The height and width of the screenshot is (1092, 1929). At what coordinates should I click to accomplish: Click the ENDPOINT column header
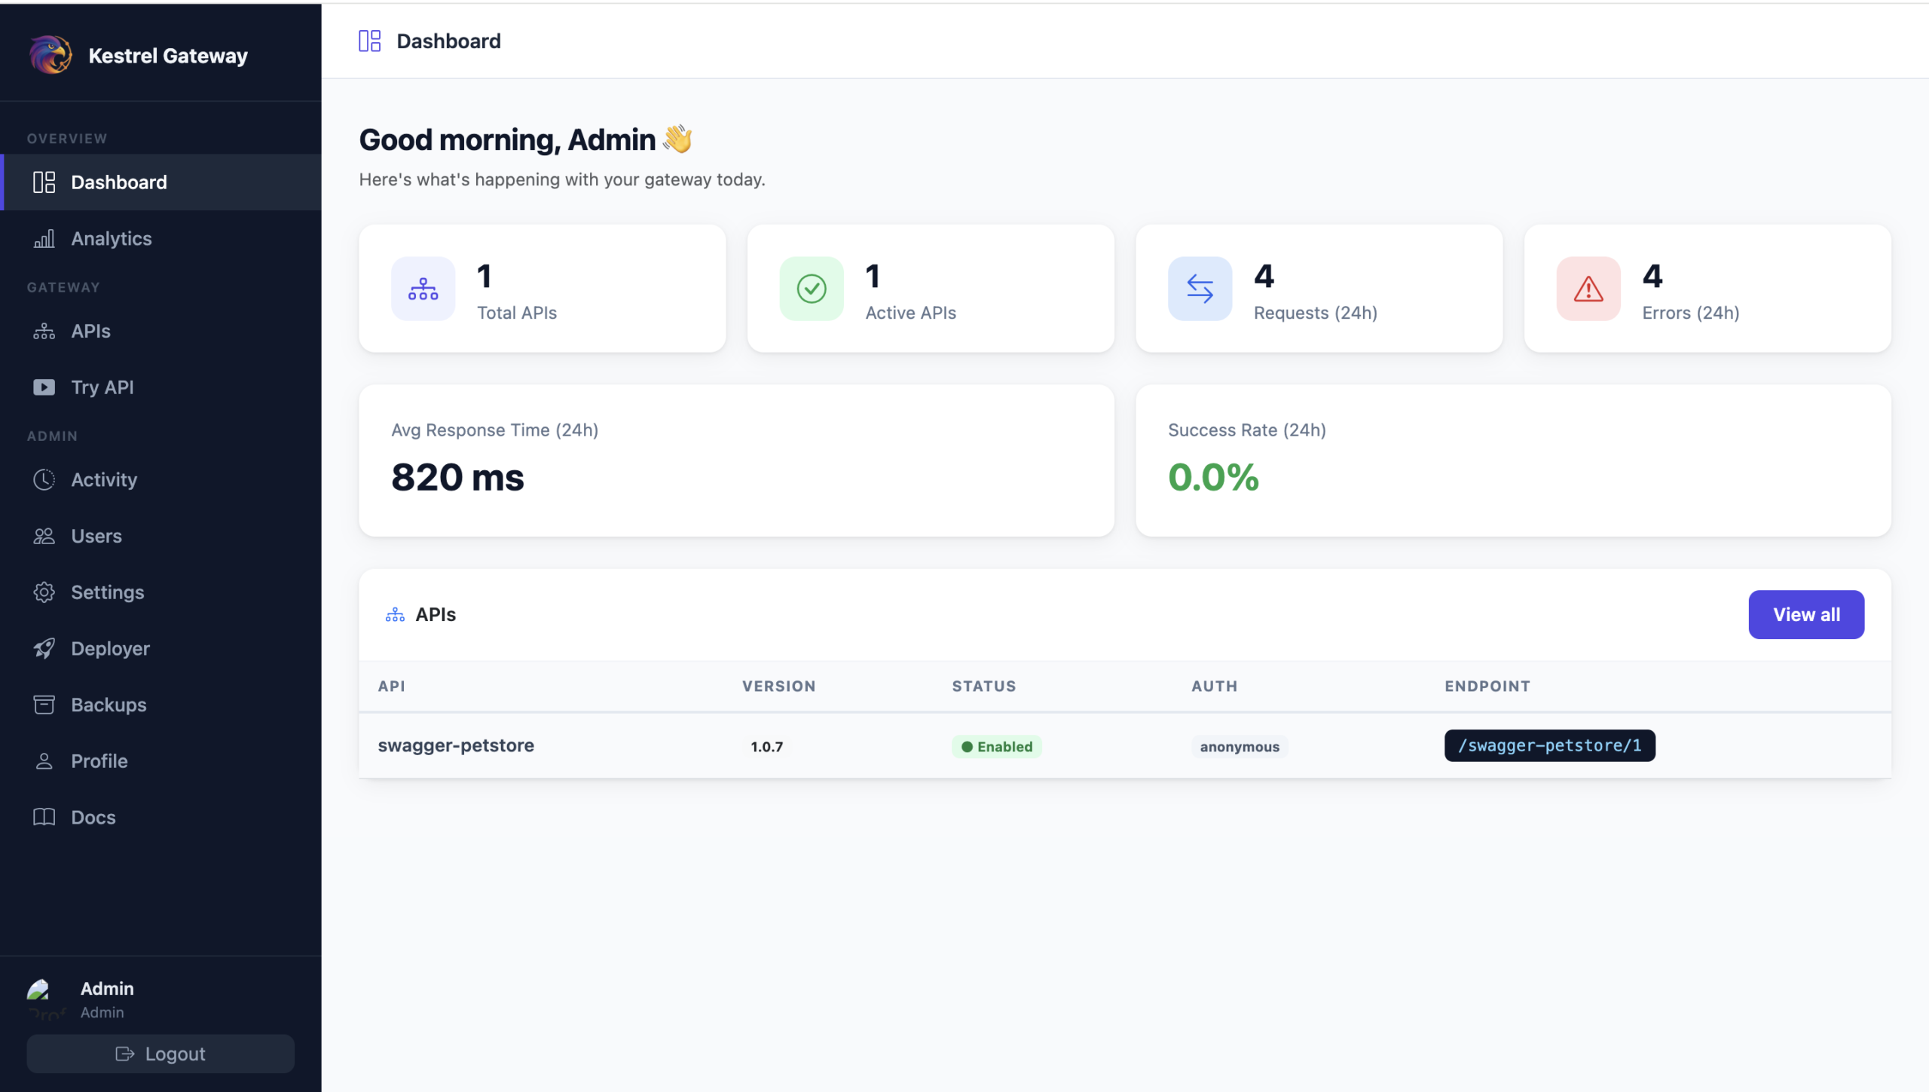pos(1487,687)
